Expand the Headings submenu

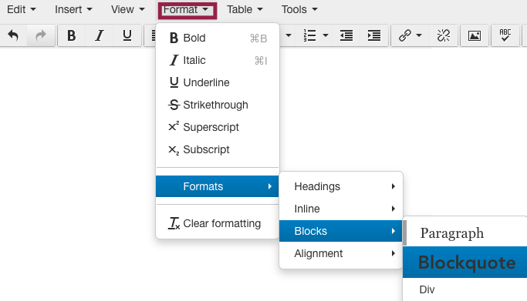point(341,186)
